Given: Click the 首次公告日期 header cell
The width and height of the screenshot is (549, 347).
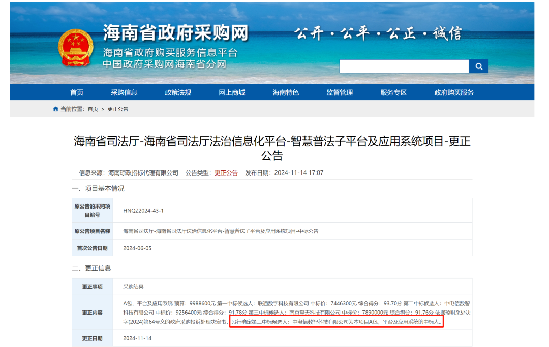Looking at the screenshot, I should 93,248.
